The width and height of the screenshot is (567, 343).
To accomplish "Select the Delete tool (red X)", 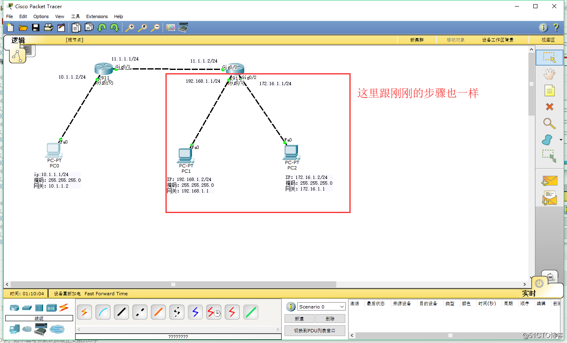I will coord(549,107).
